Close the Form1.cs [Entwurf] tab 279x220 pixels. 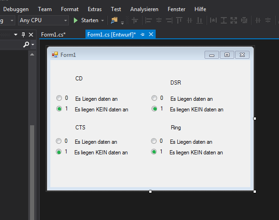[151, 34]
